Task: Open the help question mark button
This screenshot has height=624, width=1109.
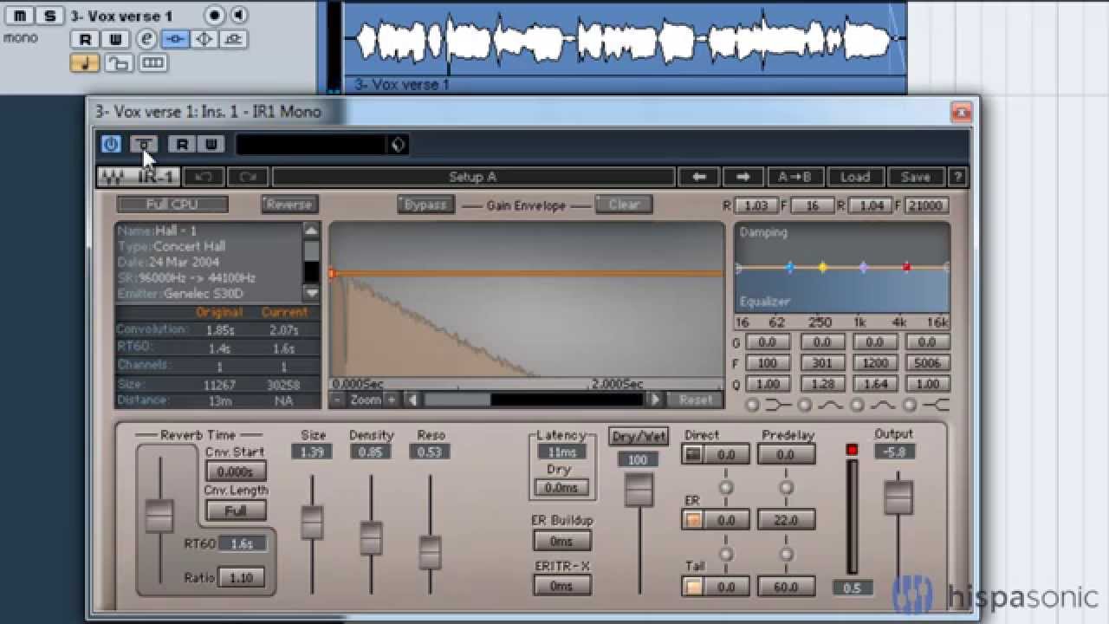Action: 957,177
